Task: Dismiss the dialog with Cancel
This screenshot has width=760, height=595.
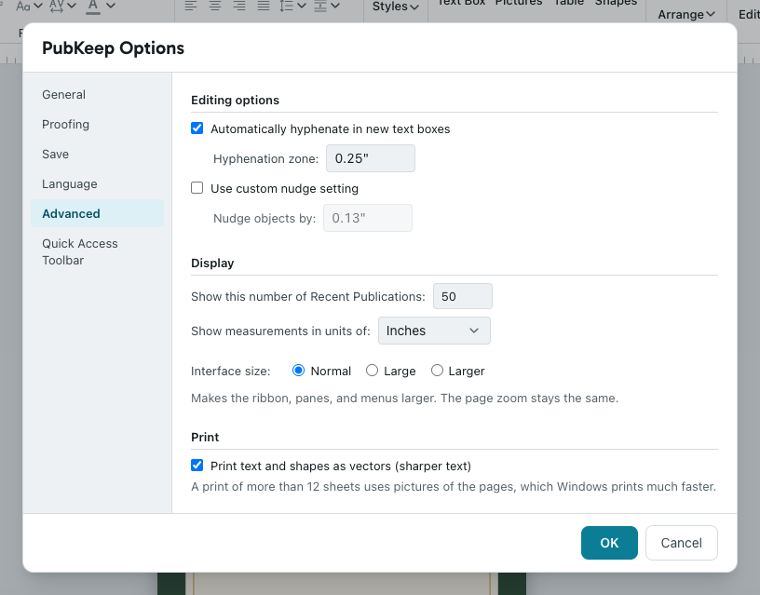Action: point(682,543)
